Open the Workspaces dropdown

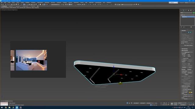189,3
